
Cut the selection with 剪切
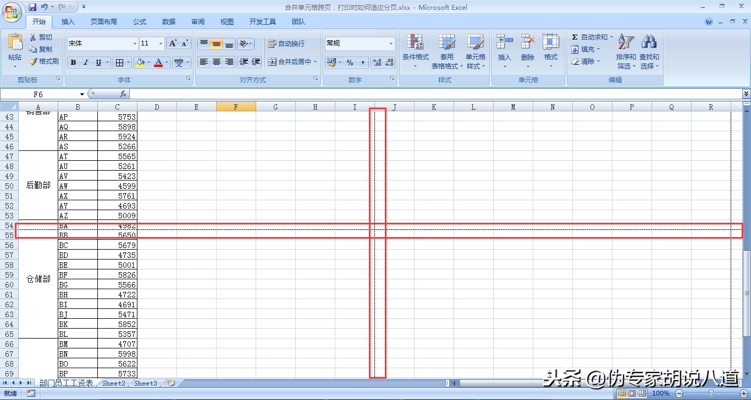(41, 37)
